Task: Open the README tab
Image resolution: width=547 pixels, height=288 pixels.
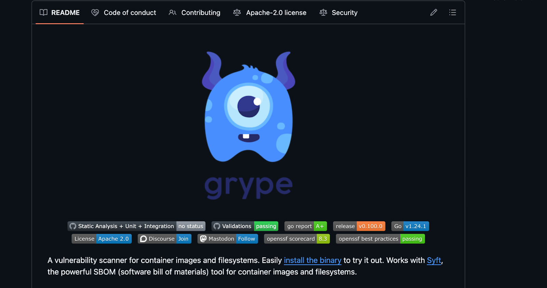Action: point(59,13)
